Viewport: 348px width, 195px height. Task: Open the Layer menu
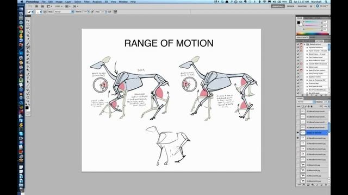coord(68,2)
